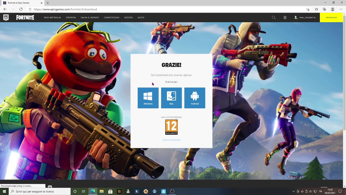Open the volume speaker tray icon

pos(310,191)
